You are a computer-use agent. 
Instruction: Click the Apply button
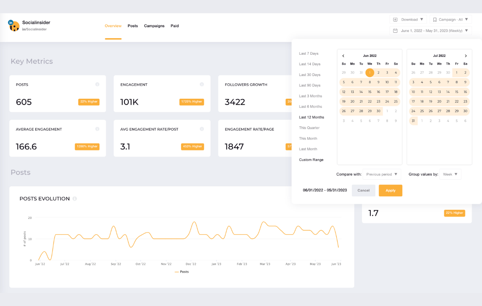391,190
